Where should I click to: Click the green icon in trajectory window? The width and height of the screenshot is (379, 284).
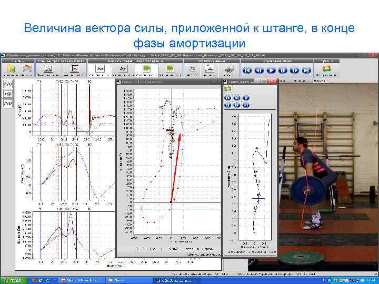click(227, 89)
